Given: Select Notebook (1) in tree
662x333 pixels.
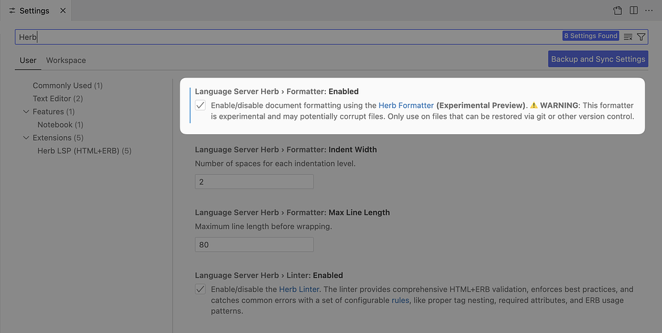Looking at the screenshot, I should pyautogui.click(x=60, y=125).
